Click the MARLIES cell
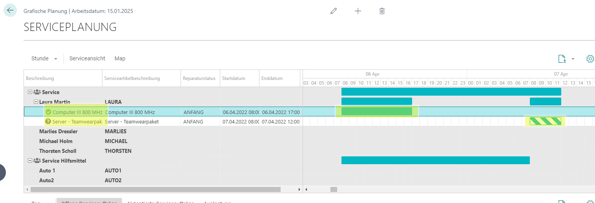This screenshot has width=595, height=203. [115, 132]
